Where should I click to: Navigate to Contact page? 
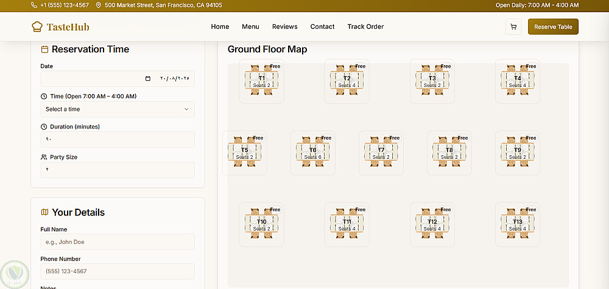(x=322, y=27)
